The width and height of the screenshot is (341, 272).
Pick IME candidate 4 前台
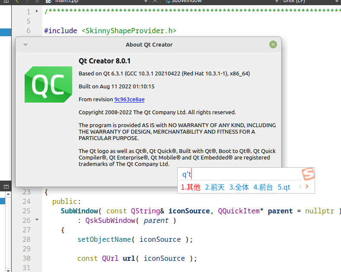[263, 187]
